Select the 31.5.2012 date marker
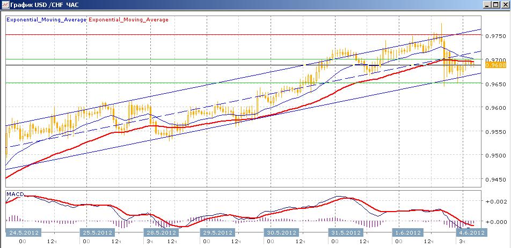This screenshot has width=511, height=248. pos(345,232)
